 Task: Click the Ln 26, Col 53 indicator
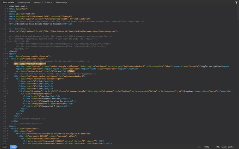point(227,147)
